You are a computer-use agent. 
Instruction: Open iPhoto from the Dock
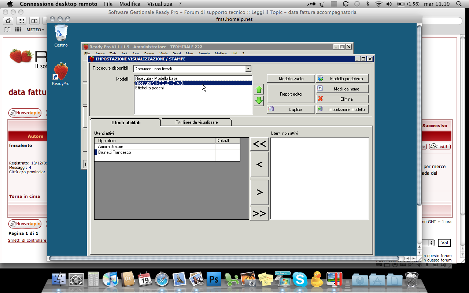tap(196, 279)
